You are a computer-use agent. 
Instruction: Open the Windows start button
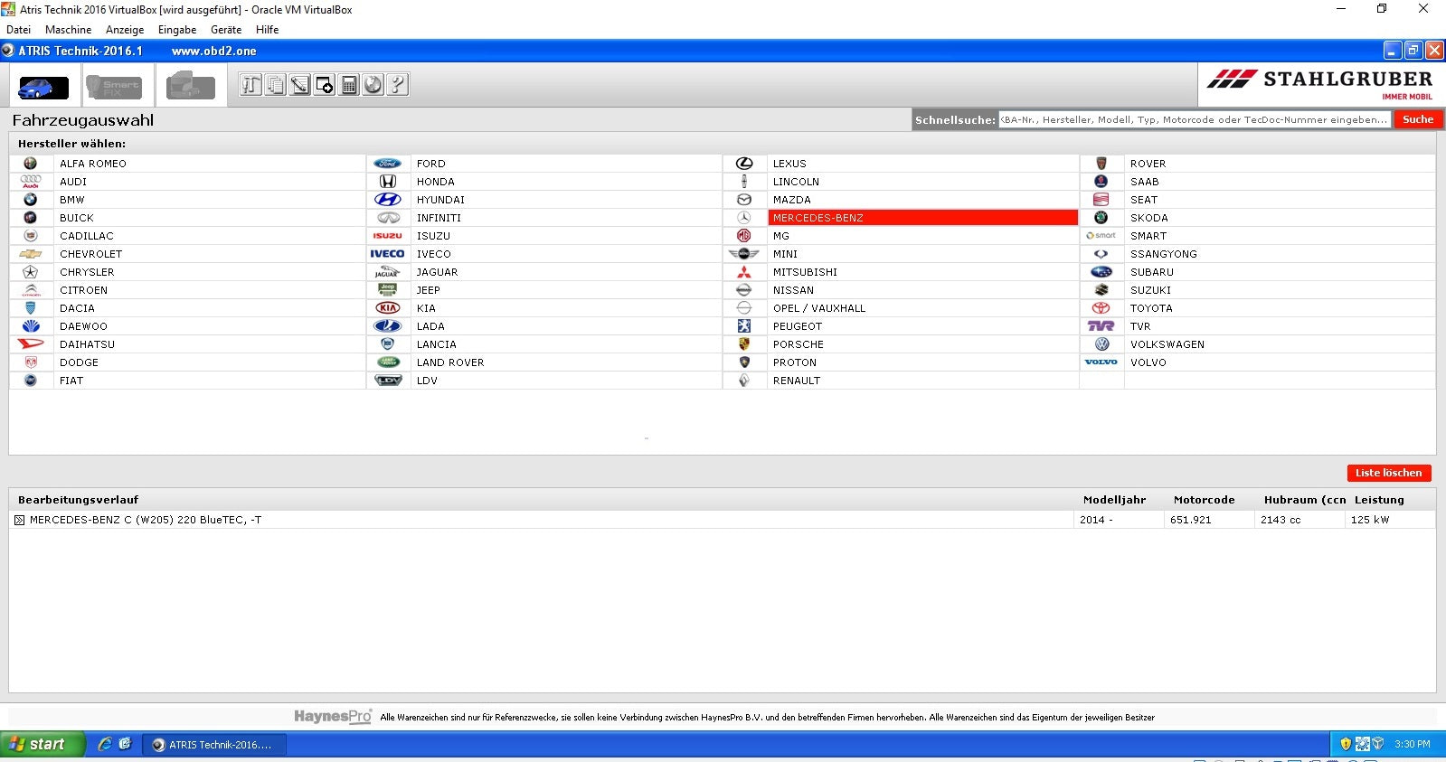click(41, 744)
